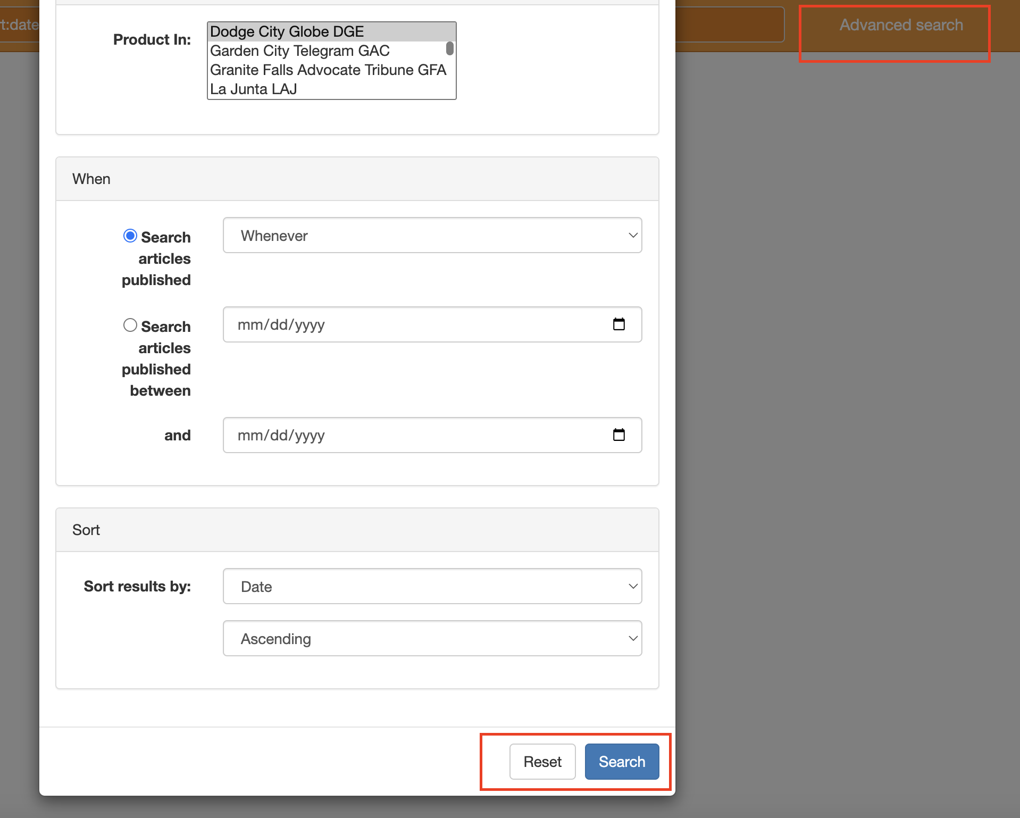The image size is (1020, 818).
Task: Open the calendar picker for the second date field
Action: 619,435
